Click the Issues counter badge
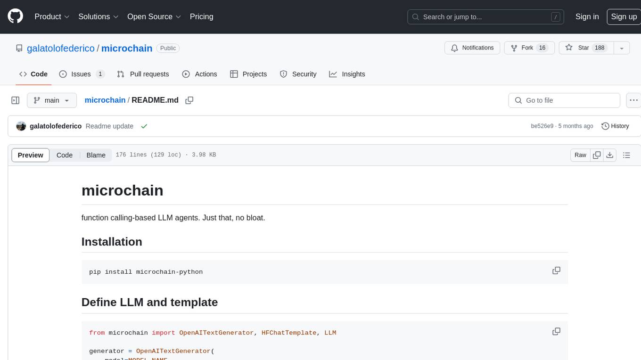This screenshot has height=360, width=641. coord(100,74)
